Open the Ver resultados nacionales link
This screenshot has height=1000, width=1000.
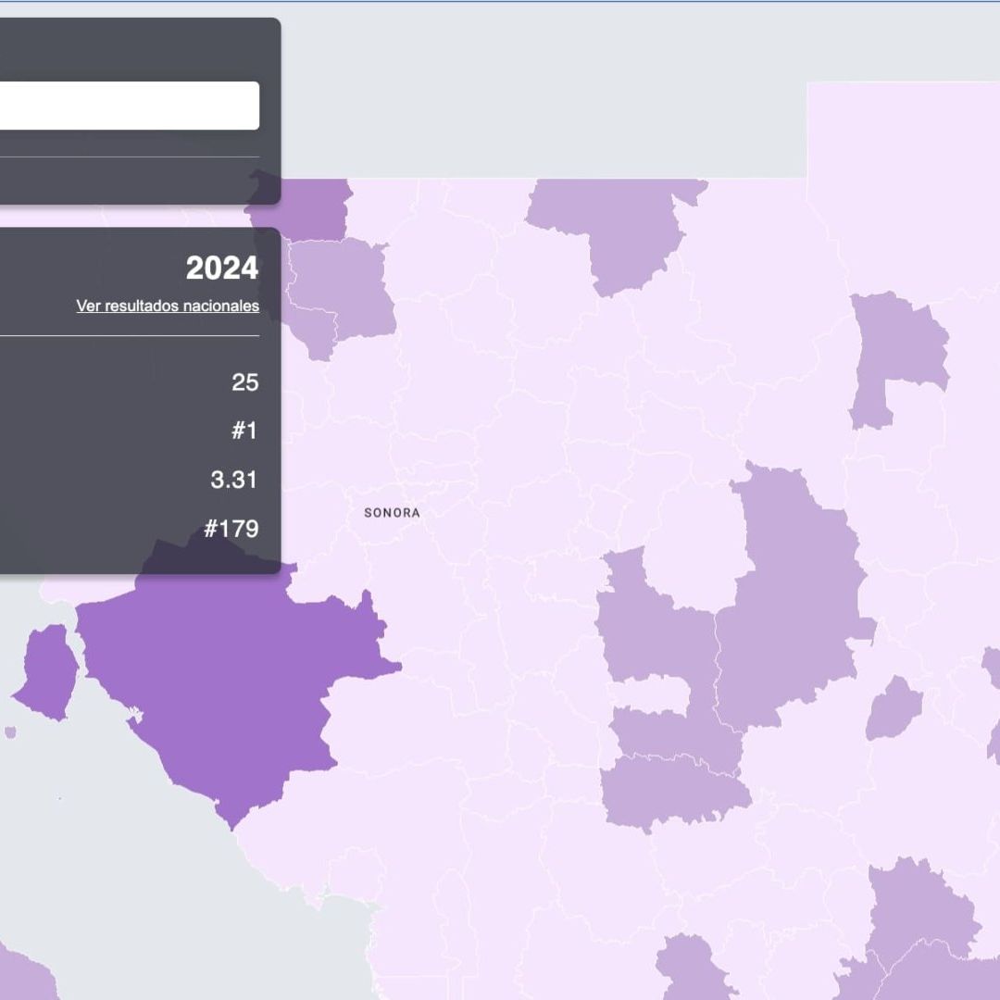point(168,306)
